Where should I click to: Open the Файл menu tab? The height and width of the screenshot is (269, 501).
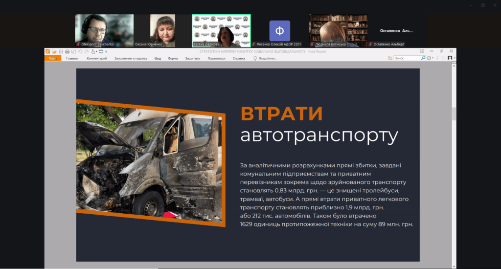(52, 58)
